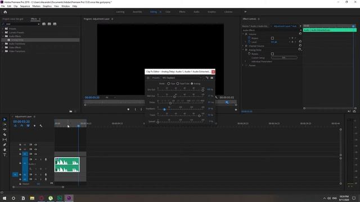Save effect preset in Clip Fx Editor
Viewport: 360px width, 202px height.
click(x=207, y=78)
